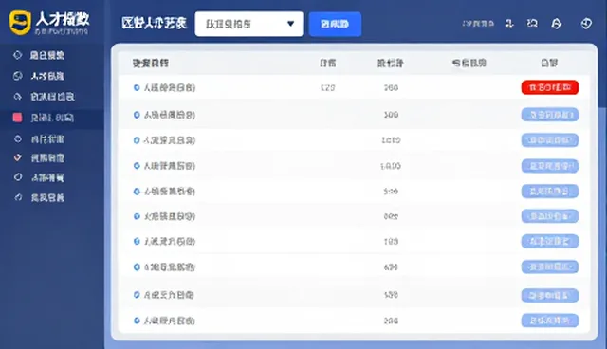This screenshot has width=607, height=349.
Task: Click the rightmost top-right header icon
Action: pos(586,24)
